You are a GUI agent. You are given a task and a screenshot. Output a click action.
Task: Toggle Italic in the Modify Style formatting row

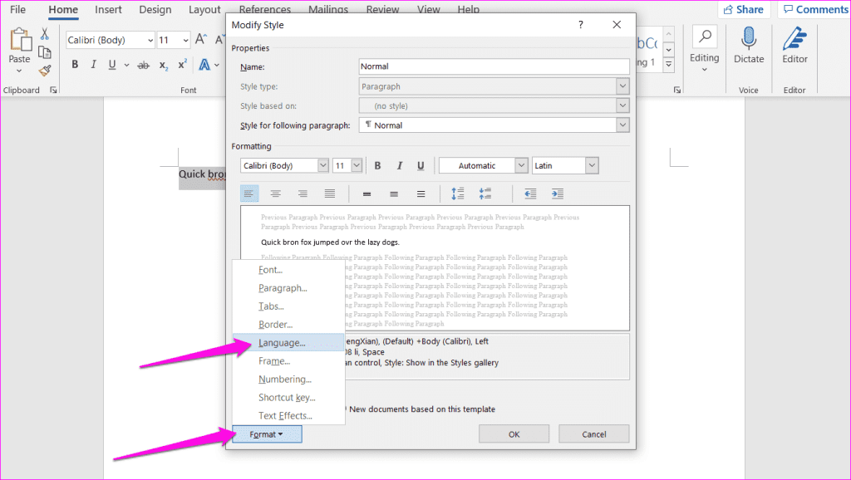398,165
